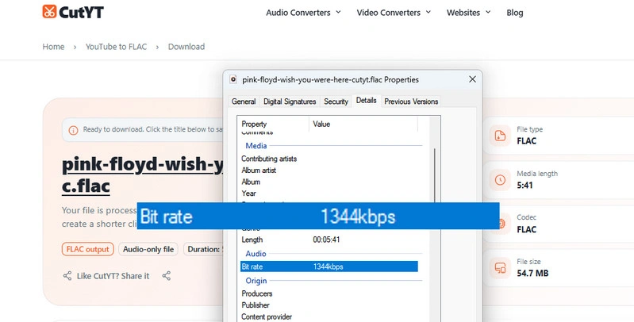Click the Properties list vertical scrollbar
Screen dimensions: 634x322
(x=435, y=174)
